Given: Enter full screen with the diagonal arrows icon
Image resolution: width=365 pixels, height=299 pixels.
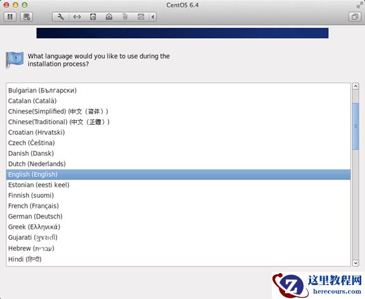Looking at the screenshot, I should [x=360, y=5].
